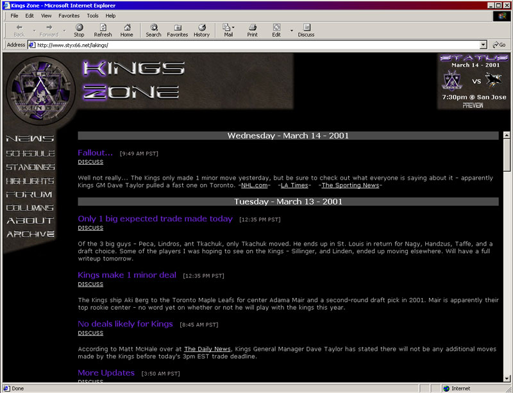This screenshot has width=513, height=393.
Task: Open the Mail toolbar button
Action: click(x=228, y=30)
